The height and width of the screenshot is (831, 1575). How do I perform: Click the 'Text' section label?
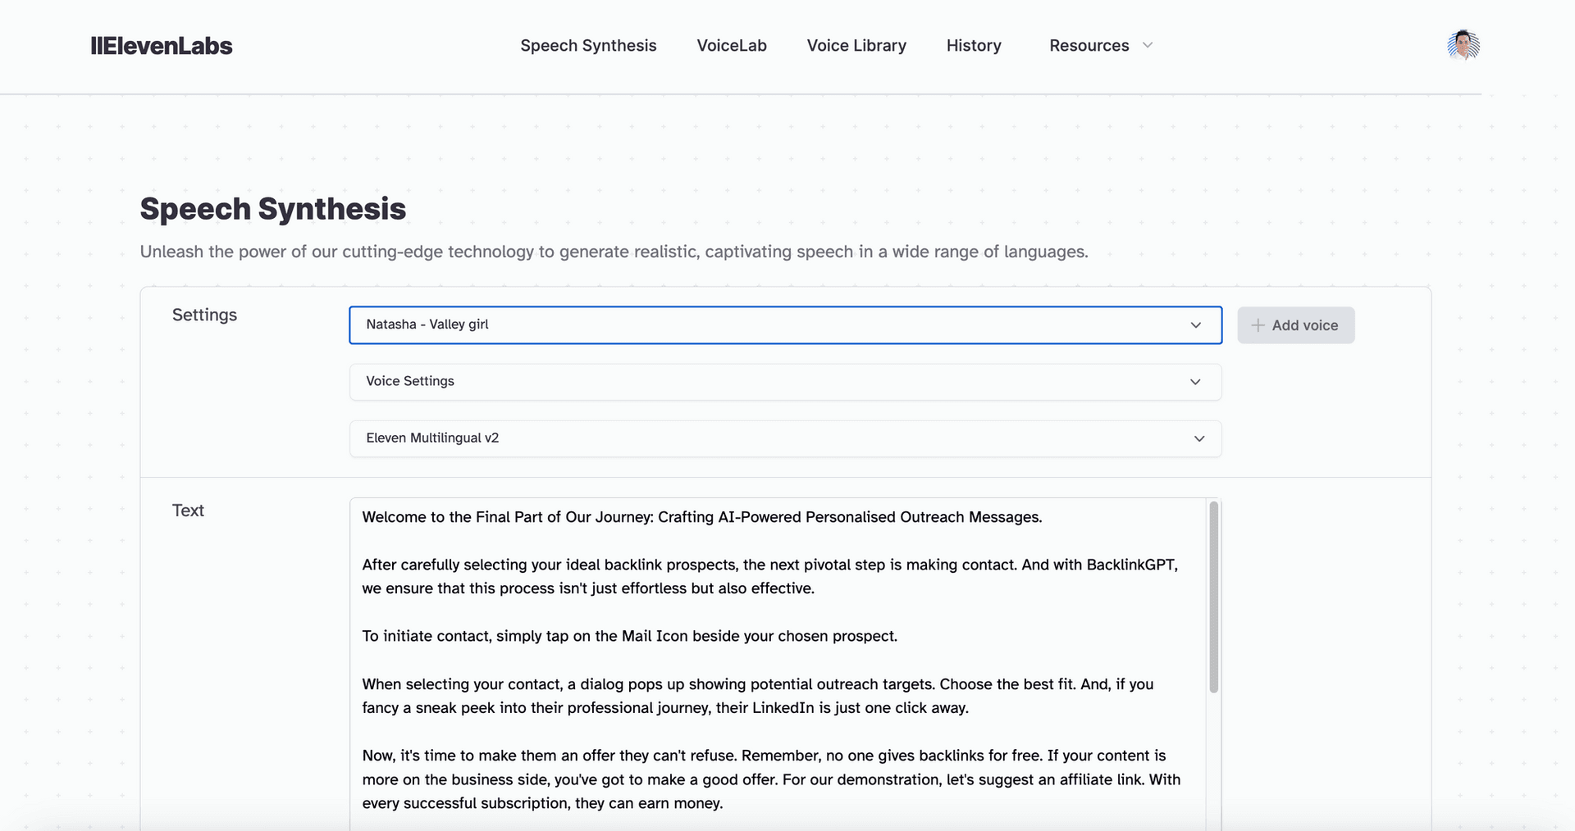(x=188, y=511)
